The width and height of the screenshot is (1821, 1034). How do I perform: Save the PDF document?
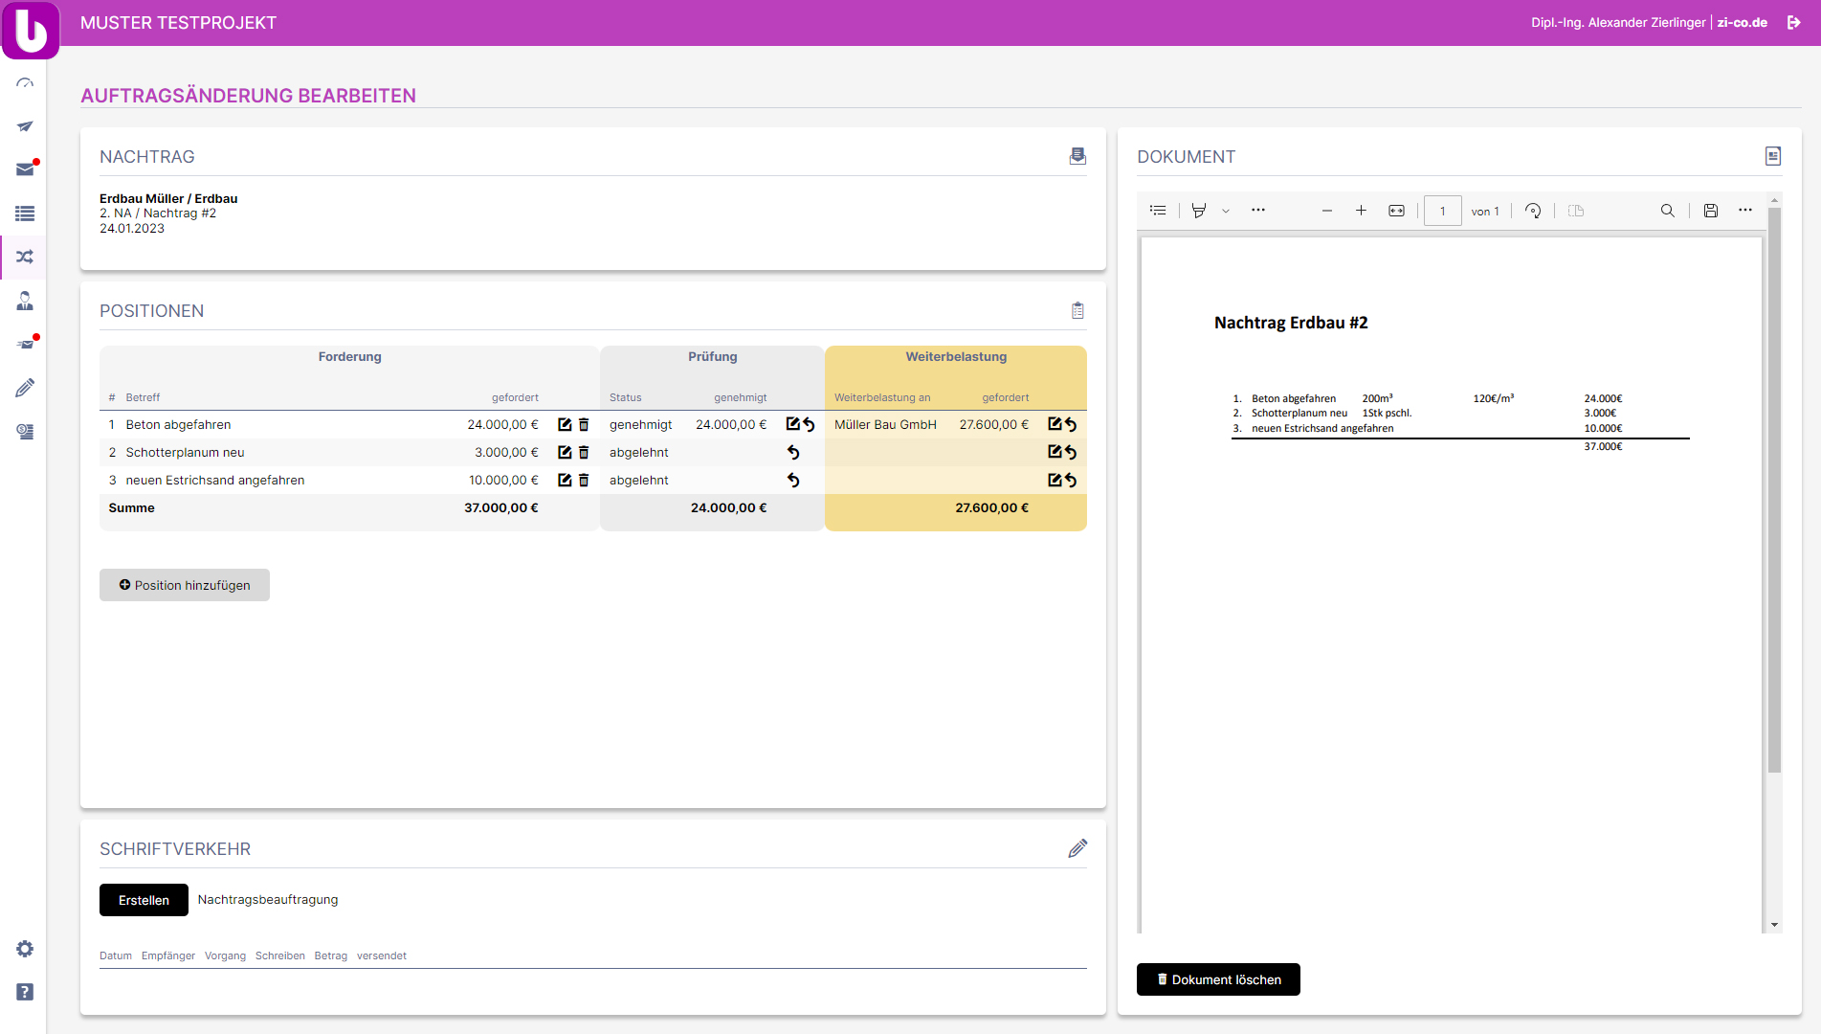(x=1711, y=211)
